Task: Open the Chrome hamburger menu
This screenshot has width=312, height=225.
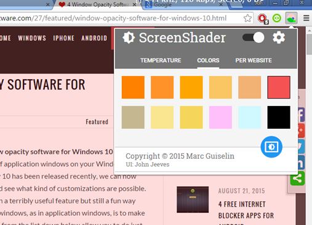Action: pyautogui.click(x=306, y=18)
